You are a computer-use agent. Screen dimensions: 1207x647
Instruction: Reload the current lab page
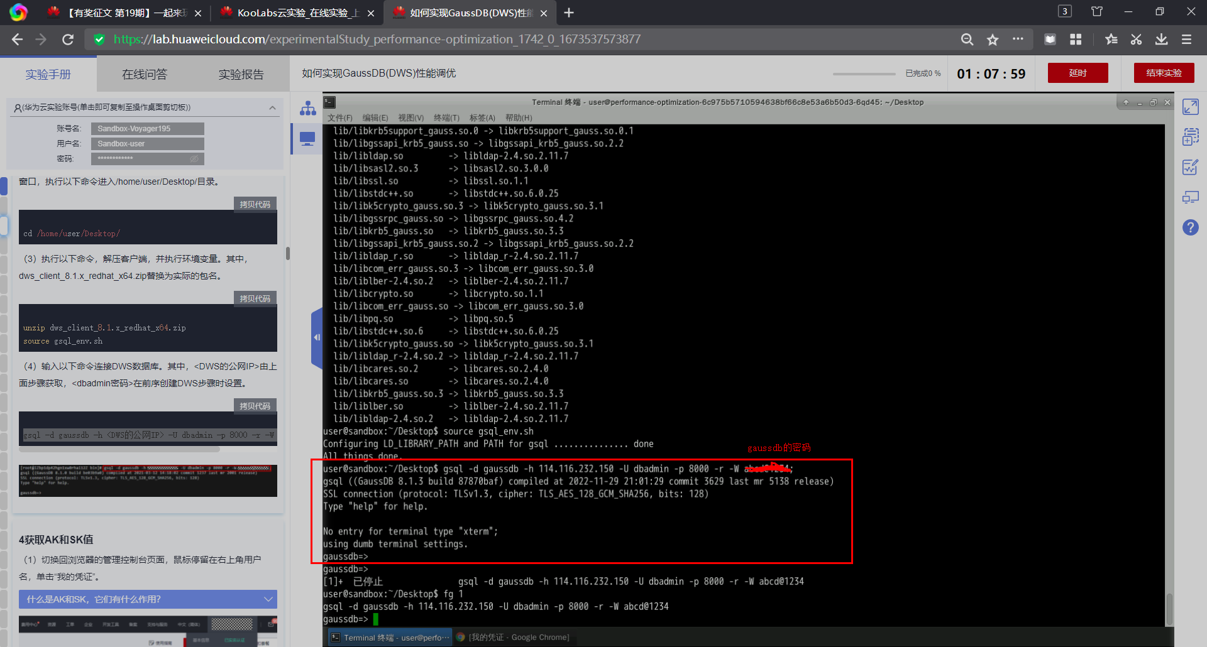point(68,40)
